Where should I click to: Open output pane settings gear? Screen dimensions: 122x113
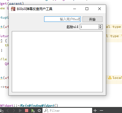tap(39, 111)
